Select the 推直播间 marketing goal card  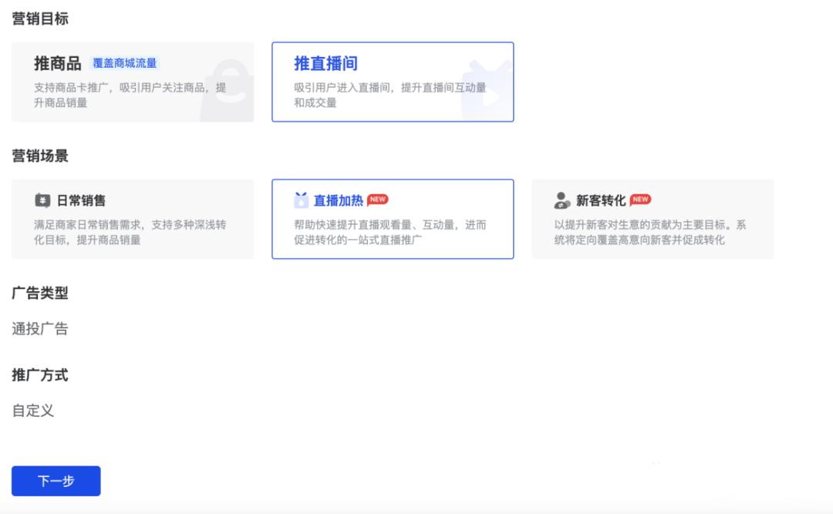391,81
